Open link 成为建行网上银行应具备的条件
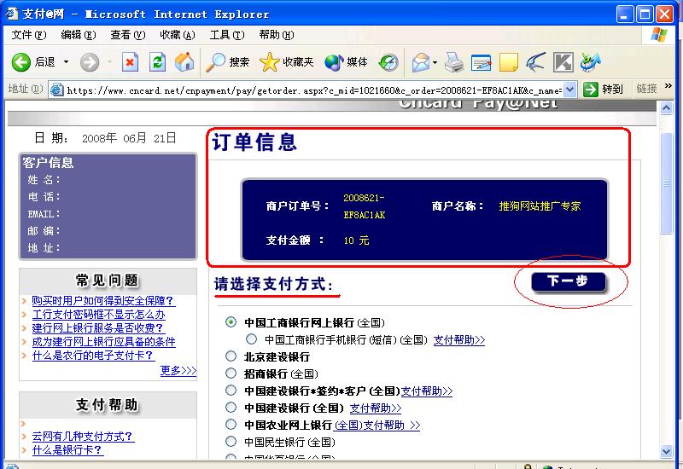Screen dimensions: 683x469 pos(103,342)
